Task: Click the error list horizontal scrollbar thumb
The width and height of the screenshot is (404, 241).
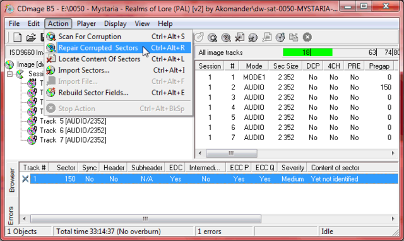Action: (x=146, y=219)
